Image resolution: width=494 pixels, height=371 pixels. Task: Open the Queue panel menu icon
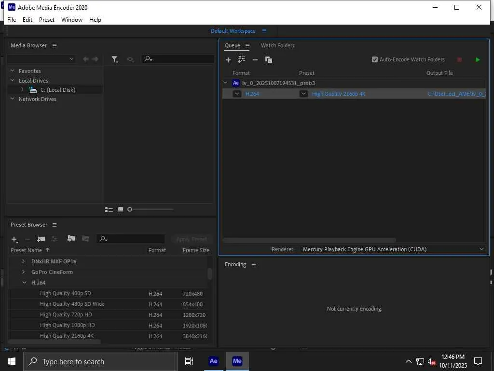[247, 46]
